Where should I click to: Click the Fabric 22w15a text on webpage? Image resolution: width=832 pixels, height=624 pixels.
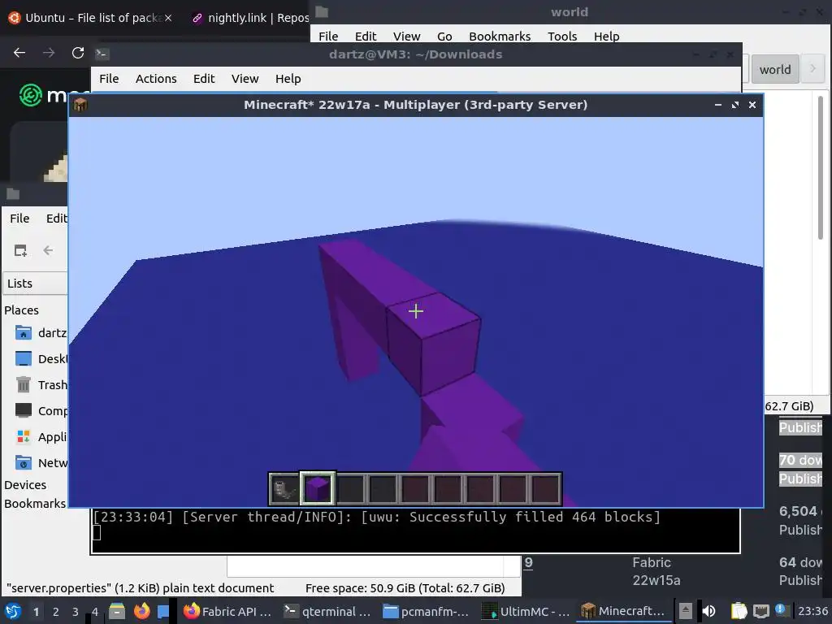[656, 571]
